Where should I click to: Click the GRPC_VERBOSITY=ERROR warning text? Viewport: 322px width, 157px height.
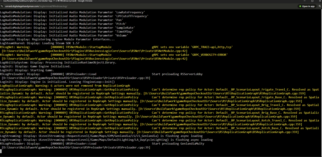[190, 55]
